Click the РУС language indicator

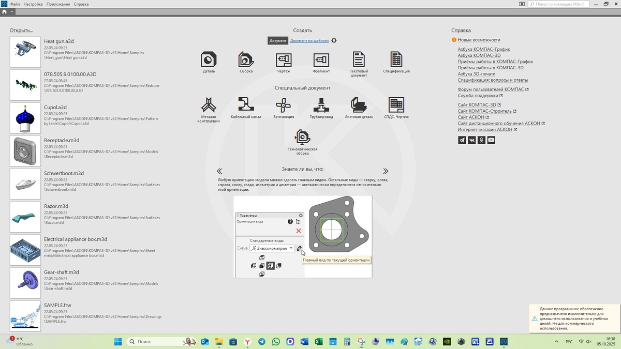tap(569, 341)
